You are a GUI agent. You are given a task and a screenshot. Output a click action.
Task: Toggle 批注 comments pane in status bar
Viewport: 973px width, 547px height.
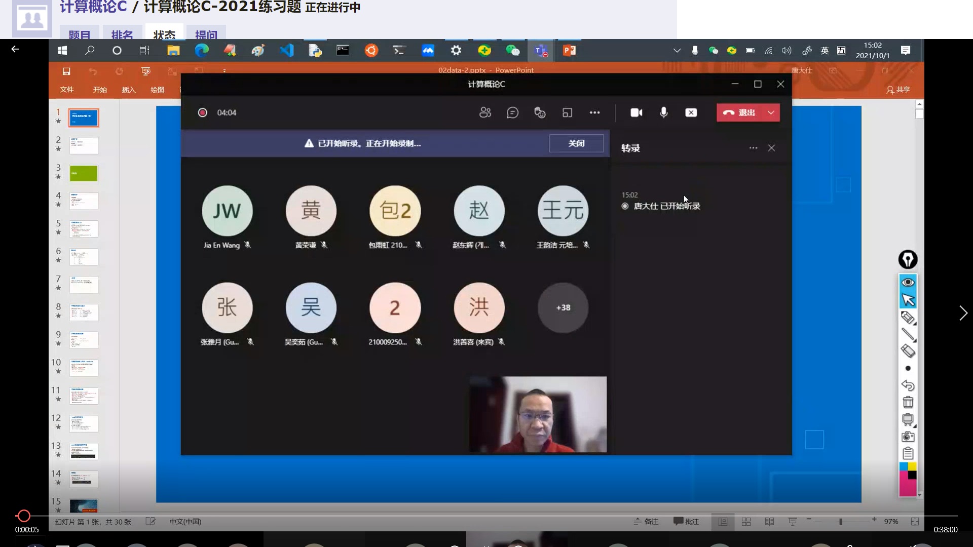[686, 521]
